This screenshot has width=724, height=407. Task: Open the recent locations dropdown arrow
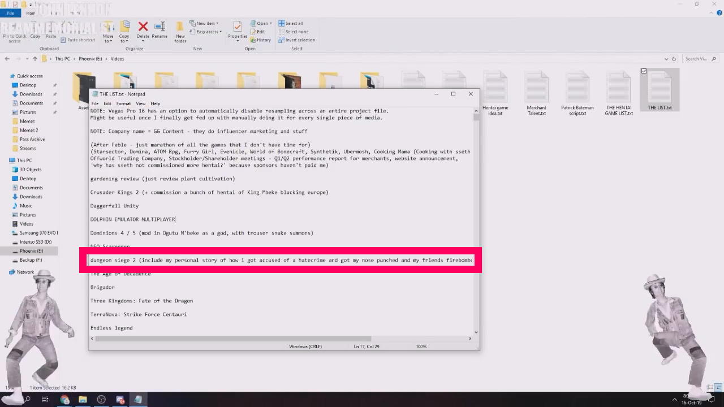pyautogui.click(x=27, y=59)
